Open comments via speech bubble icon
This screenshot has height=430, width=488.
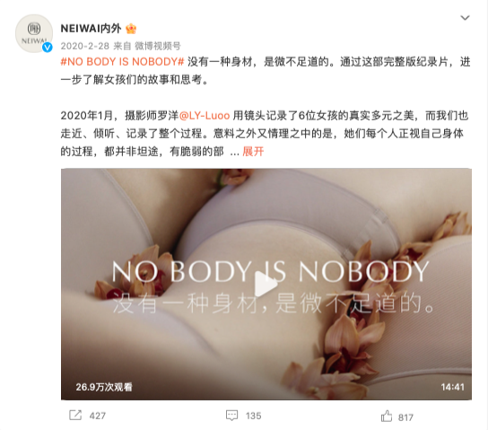pyautogui.click(x=231, y=416)
